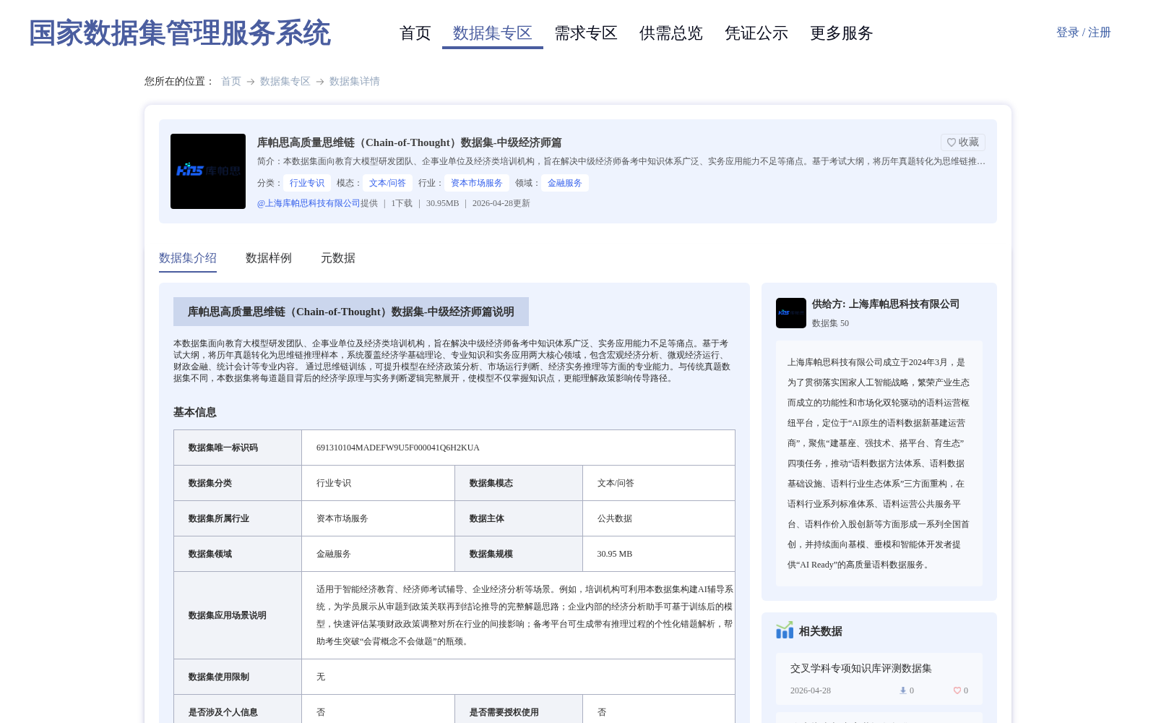Viewport: 1156px width, 723px height.
Task: Click the 基本信息 section heading
Action: coord(195,412)
